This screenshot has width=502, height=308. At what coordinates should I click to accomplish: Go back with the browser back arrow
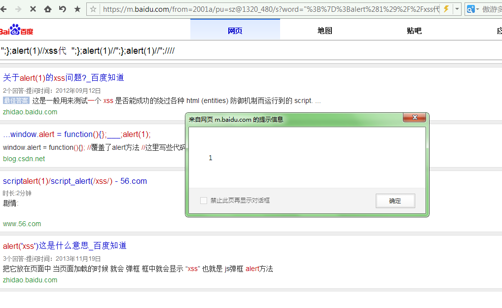pyautogui.click(x=3, y=9)
